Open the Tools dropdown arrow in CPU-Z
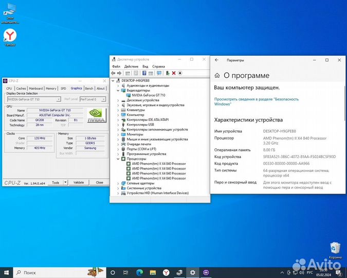This screenshot has height=278, width=347. pyautogui.click(x=65, y=182)
